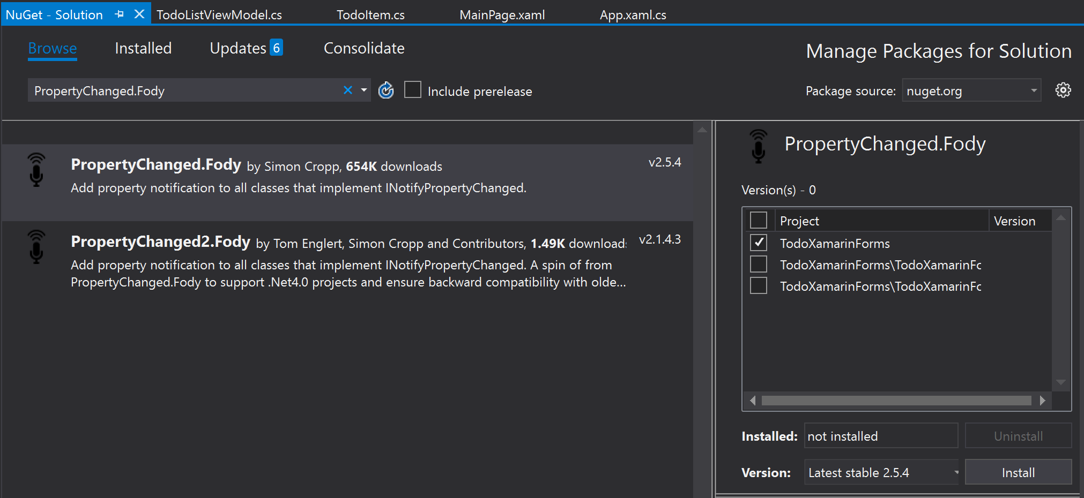The width and height of the screenshot is (1084, 498).
Task: Click the Updates count badge 6
Action: coord(276,48)
